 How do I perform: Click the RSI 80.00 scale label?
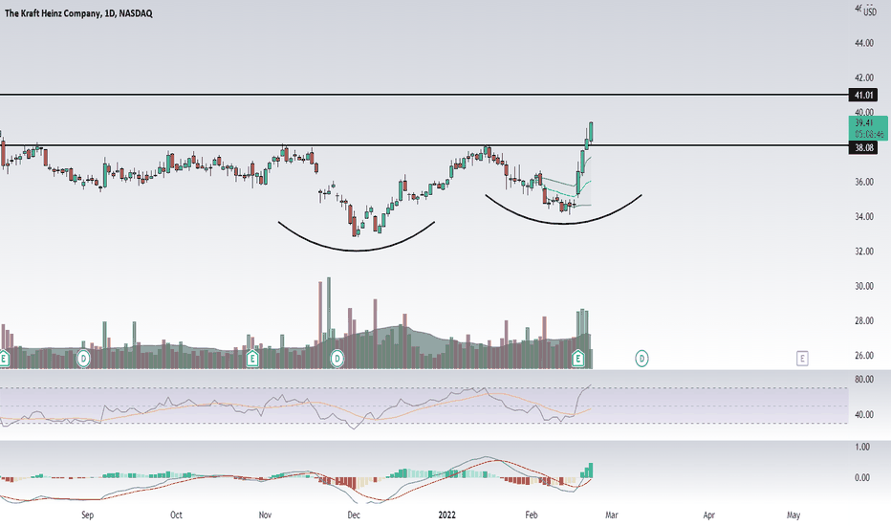(x=863, y=380)
